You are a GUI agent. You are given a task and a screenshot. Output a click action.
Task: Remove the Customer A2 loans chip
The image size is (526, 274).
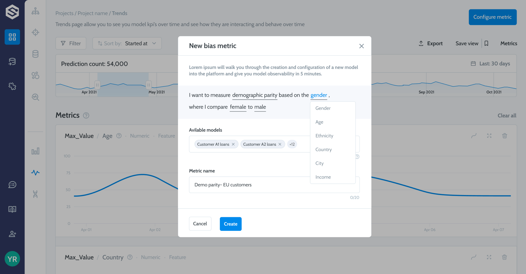click(280, 144)
